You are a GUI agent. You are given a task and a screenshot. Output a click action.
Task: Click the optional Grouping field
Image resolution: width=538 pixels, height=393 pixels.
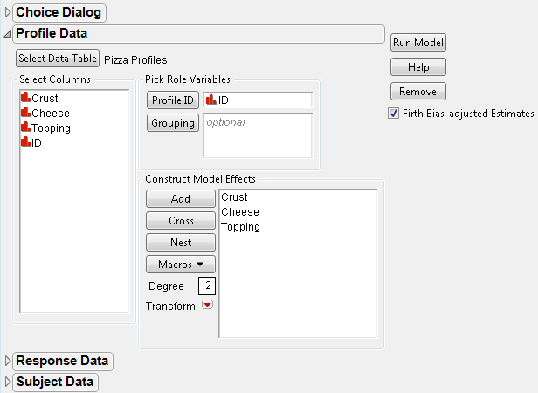[257, 135]
